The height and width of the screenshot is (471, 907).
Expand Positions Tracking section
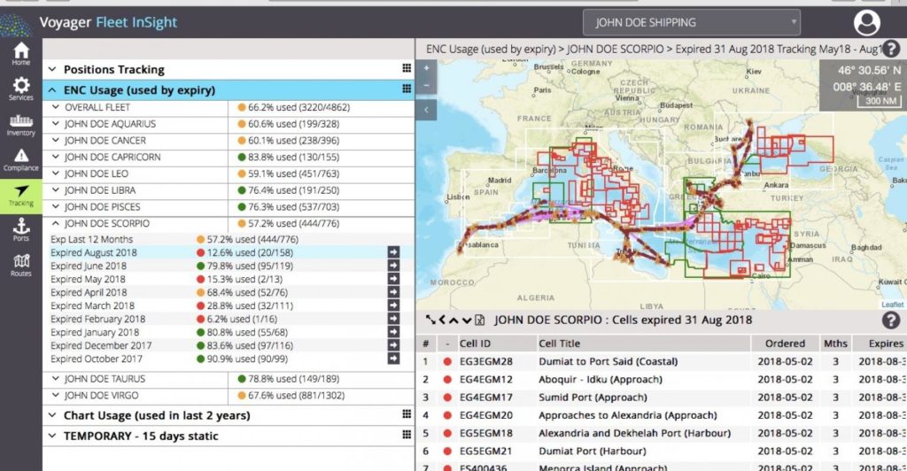(x=52, y=69)
